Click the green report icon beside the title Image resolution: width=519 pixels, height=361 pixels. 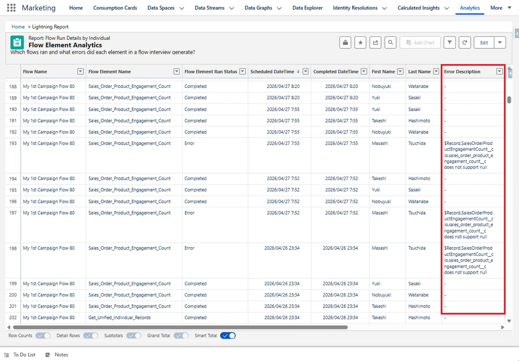[x=17, y=42]
